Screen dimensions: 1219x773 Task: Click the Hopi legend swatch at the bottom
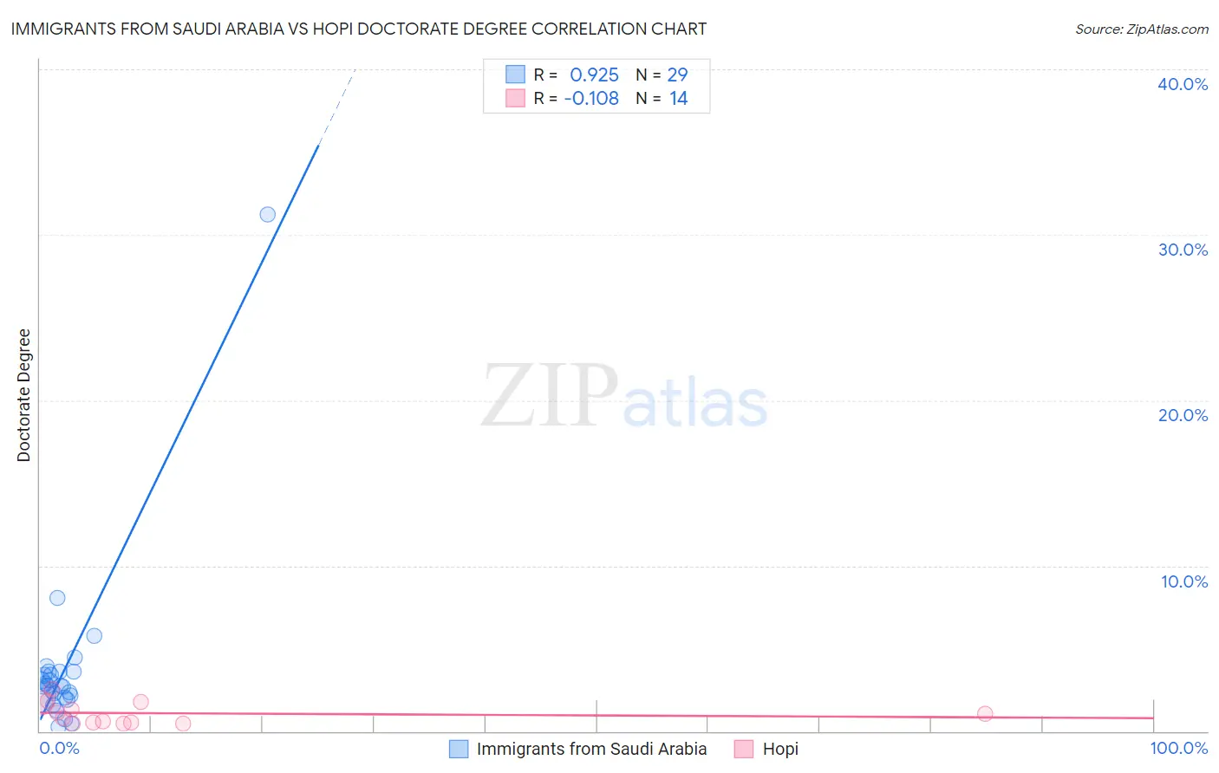tap(744, 749)
